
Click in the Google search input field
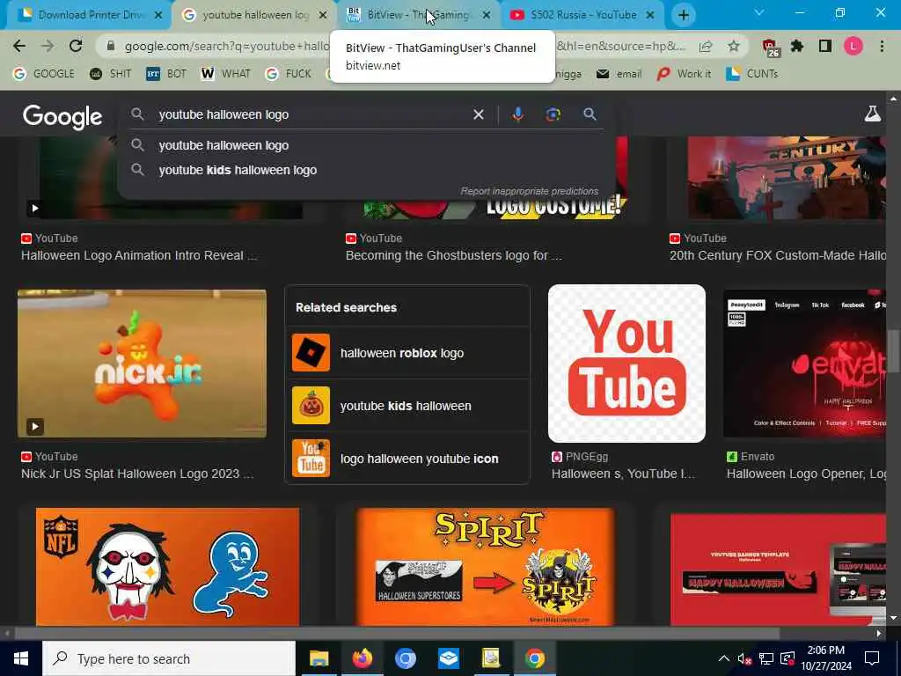pyautogui.click(x=311, y=114)
